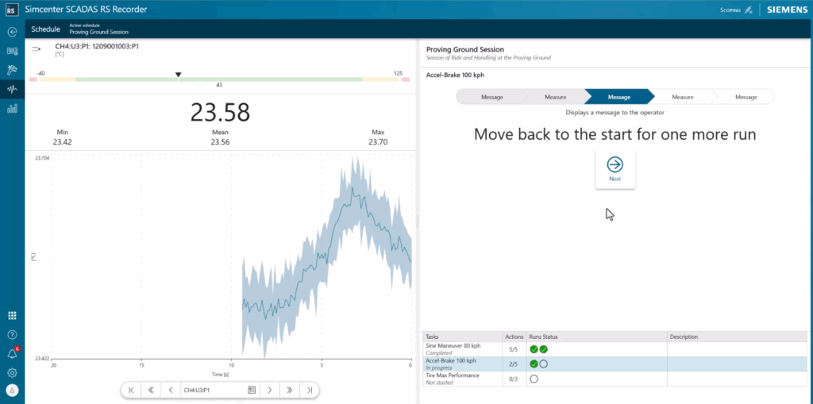Open the apps grid launcher

point(12,315)
